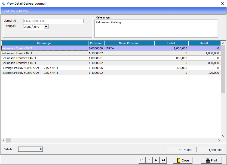Select the Piutang Giro row with account 1-1000006
The image size is (227, 165).
45,68
